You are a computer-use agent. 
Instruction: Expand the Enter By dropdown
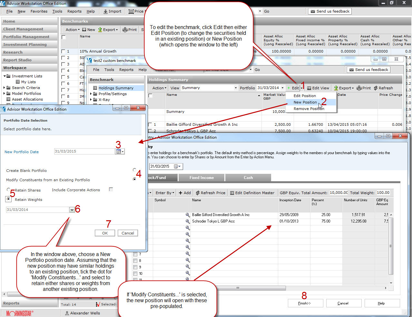[165, 193]
